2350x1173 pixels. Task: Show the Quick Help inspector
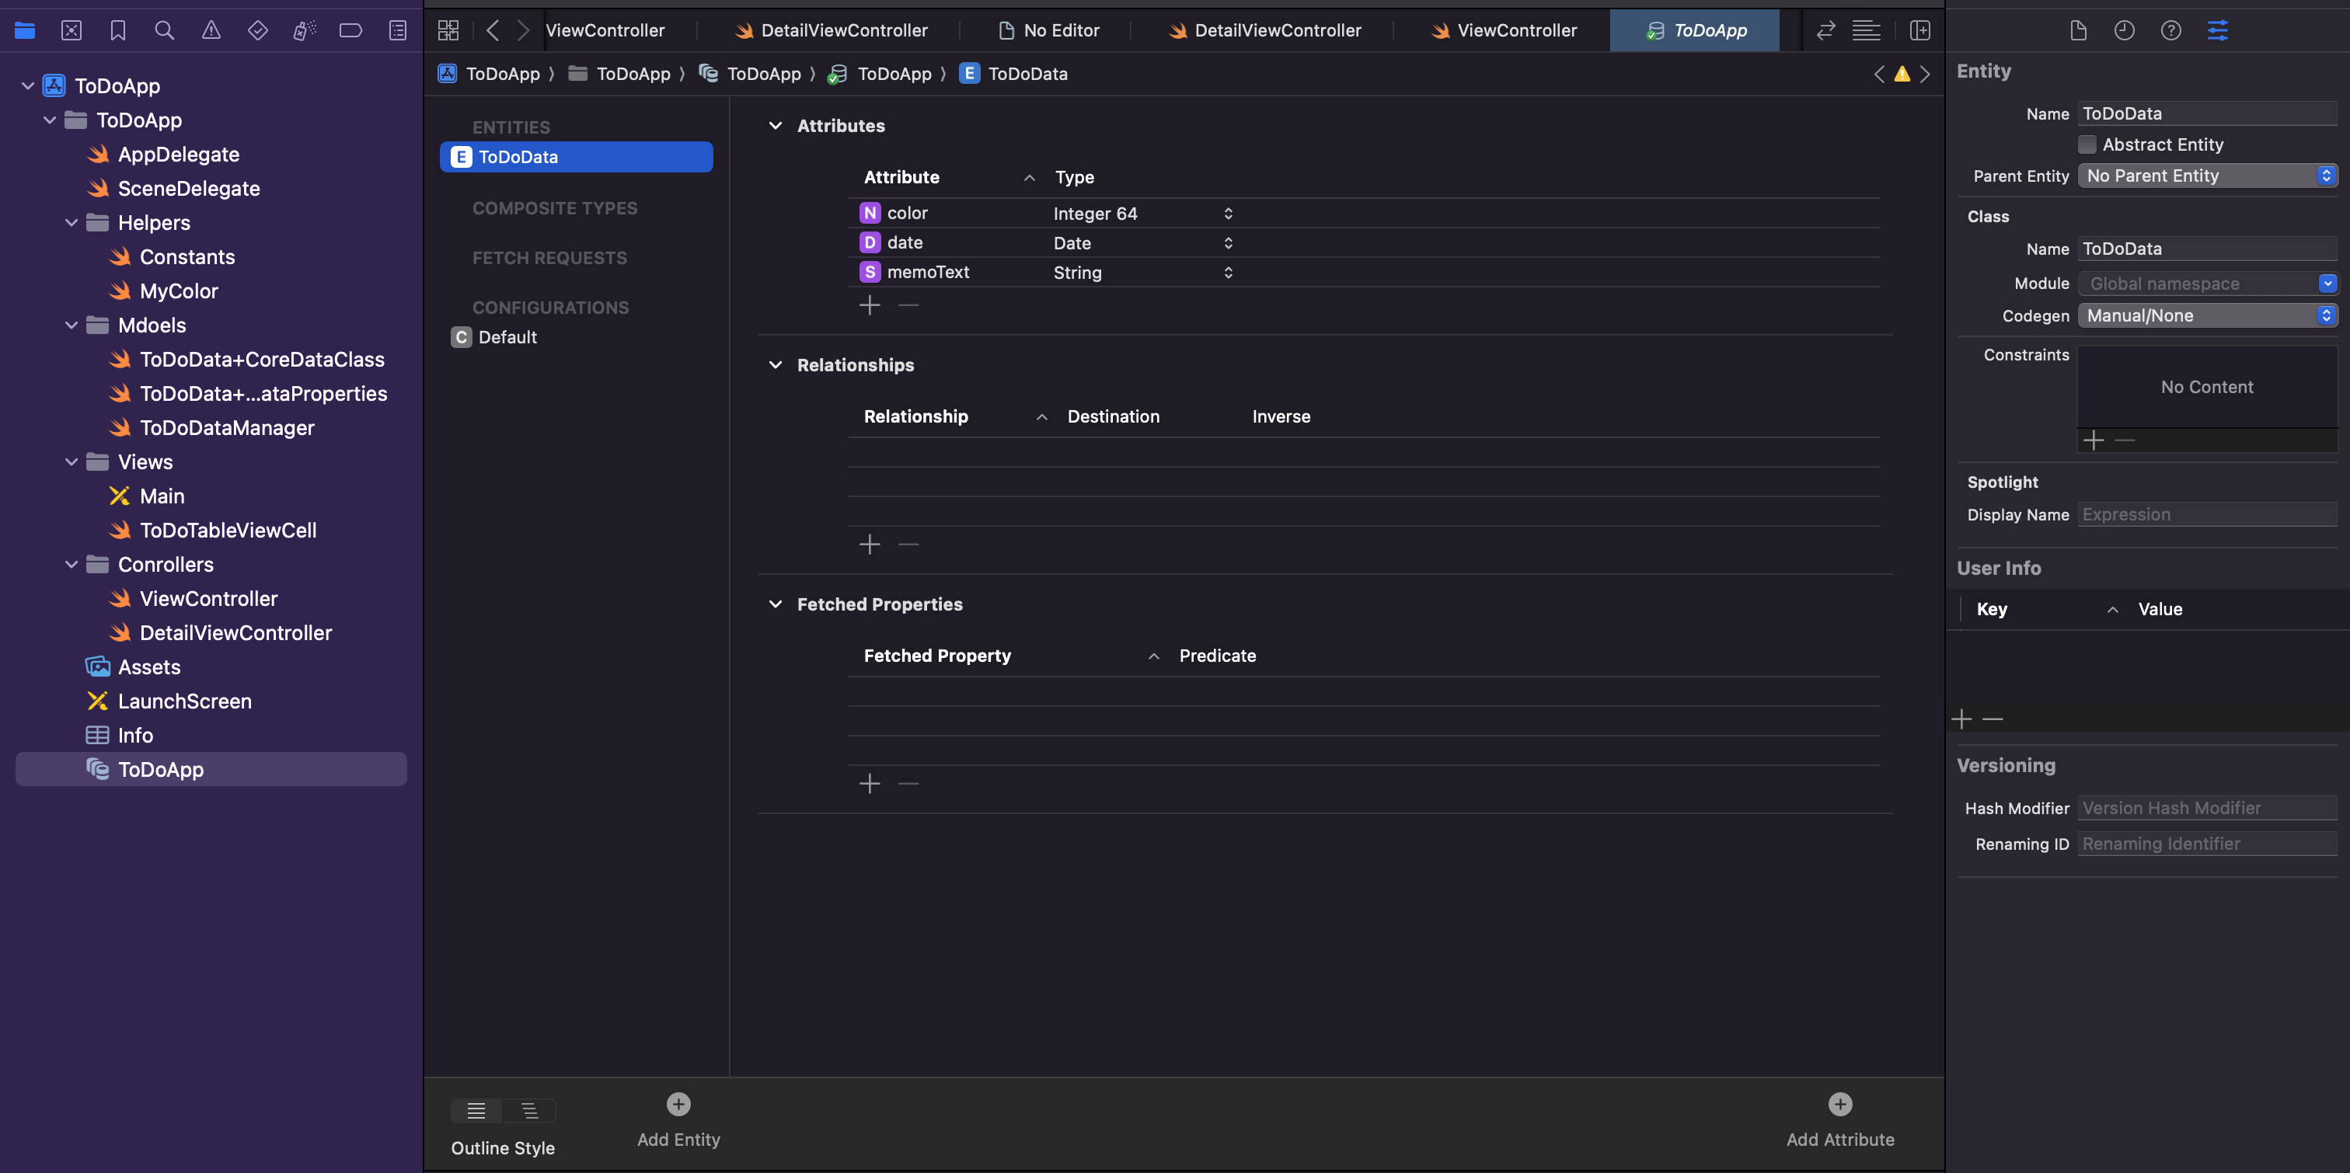[x=2171, y=30]
